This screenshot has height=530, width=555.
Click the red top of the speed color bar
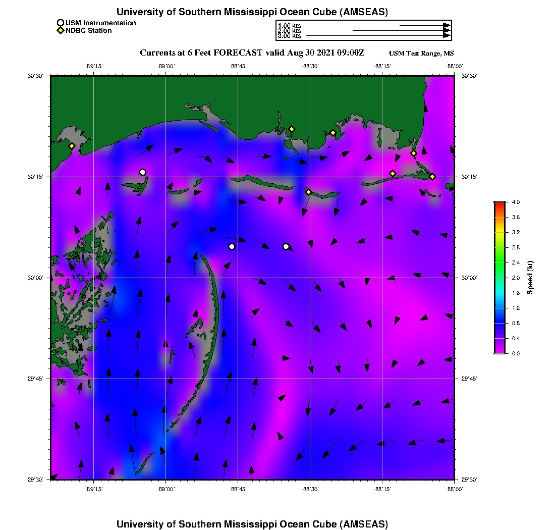tap(499, 204)
